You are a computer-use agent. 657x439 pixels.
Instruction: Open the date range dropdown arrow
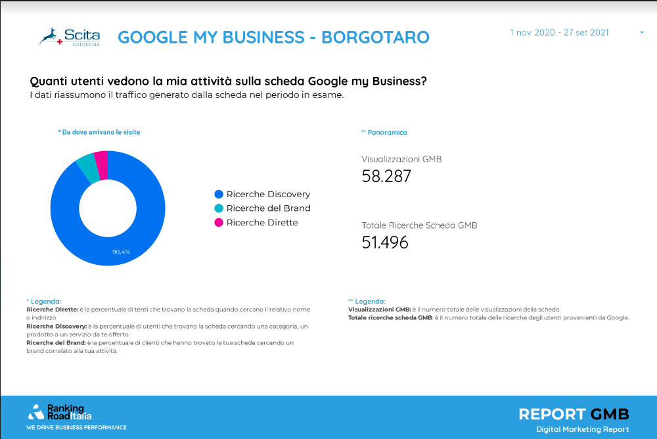[x=641, y=33]
